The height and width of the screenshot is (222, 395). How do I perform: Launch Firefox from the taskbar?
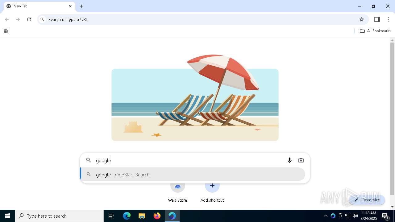(157, 216)
